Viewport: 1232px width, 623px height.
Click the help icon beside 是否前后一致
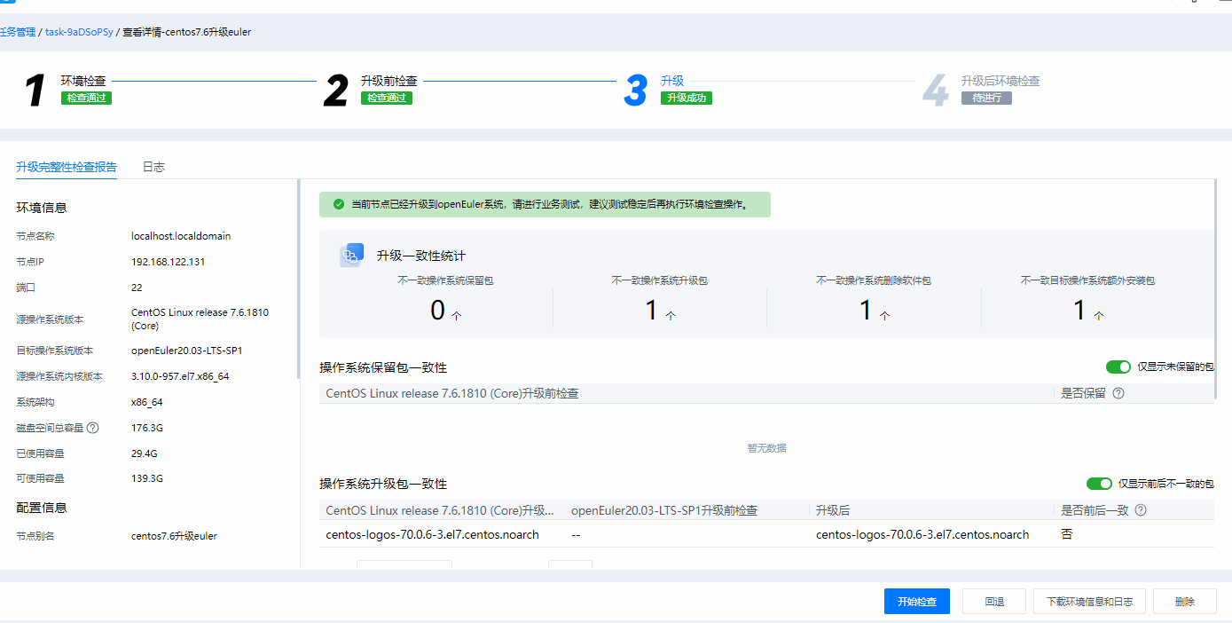click(1141, 510)
